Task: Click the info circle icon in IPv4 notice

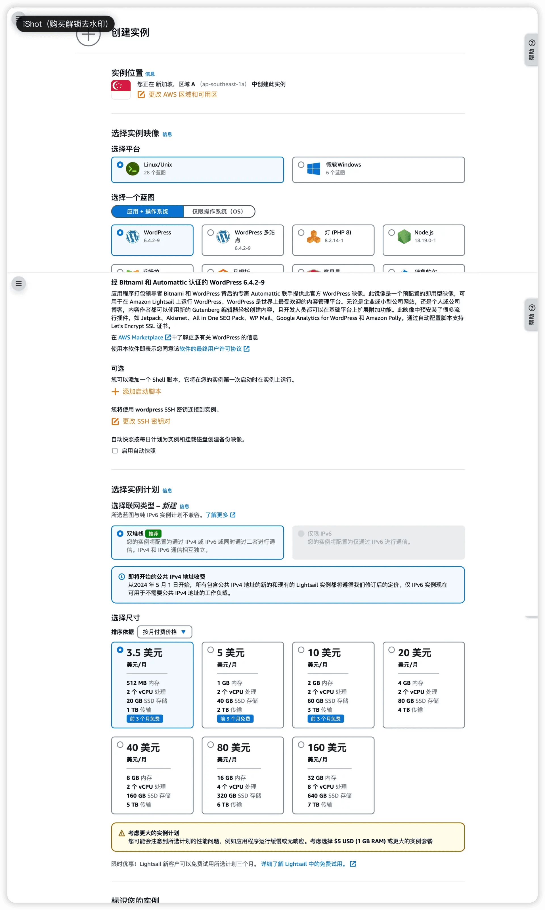Action: click(121, 577)
